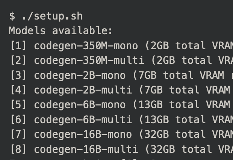233x160 pixels.
Task: Select the codegen-6B-mono model name
Action: click(x=80, y=105)
